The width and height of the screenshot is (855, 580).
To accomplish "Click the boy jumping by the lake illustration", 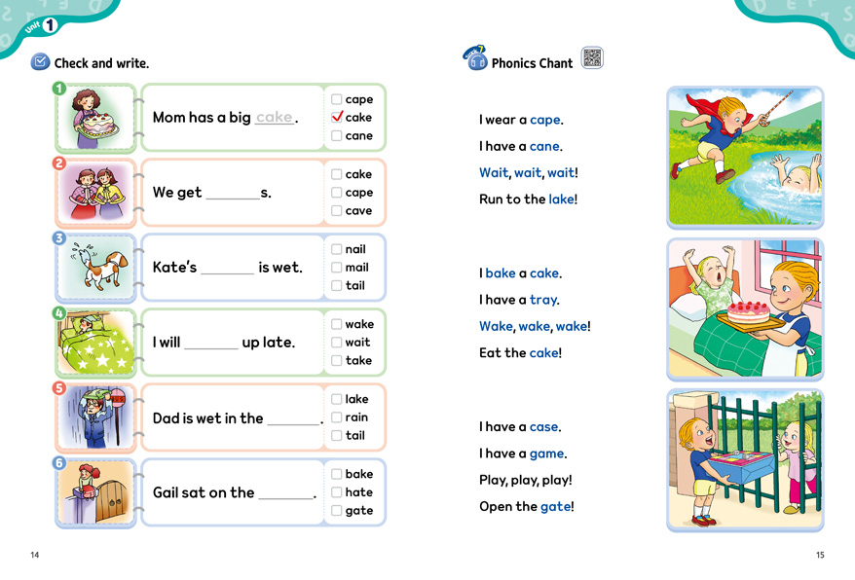I will tap(745, 158).
